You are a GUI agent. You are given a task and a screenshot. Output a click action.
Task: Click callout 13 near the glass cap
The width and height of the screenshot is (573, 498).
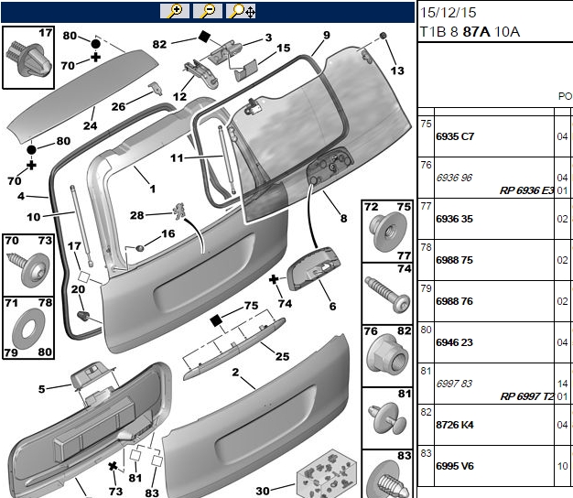point(397,70)
